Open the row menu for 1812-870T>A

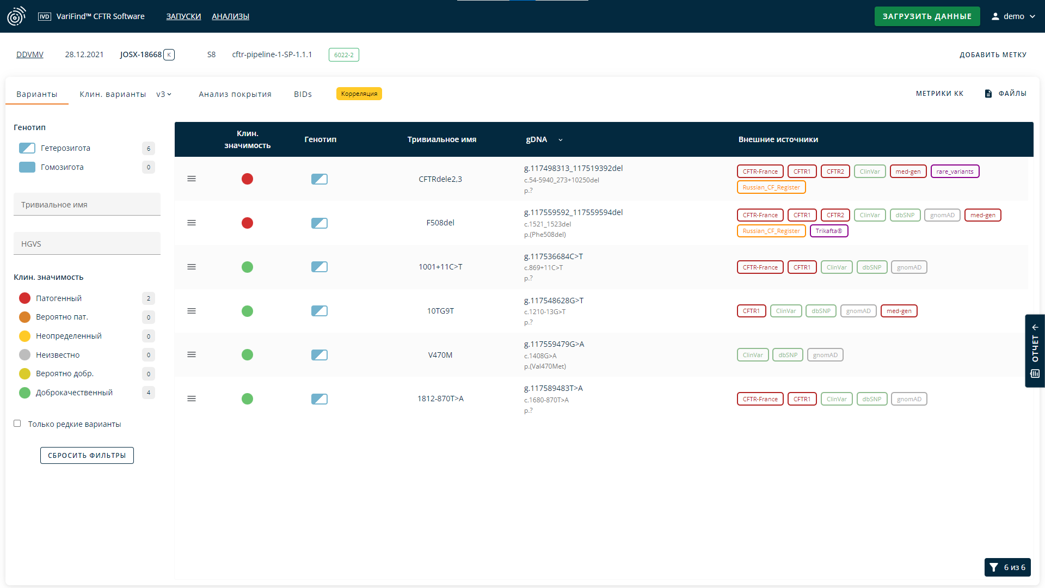tap(192, 399)
